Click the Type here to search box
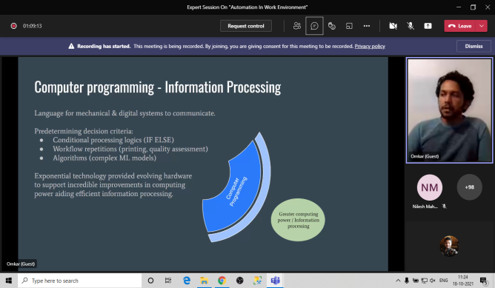This screenshot has width=495, height=288. tap(79, 281)
